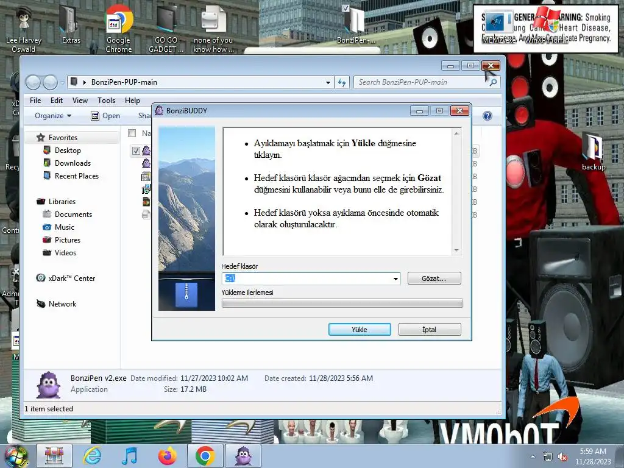Click Yükleme ilerlemesi progress bar
Viewport: 624px width, 468px height.
click(x=342, y=303)
